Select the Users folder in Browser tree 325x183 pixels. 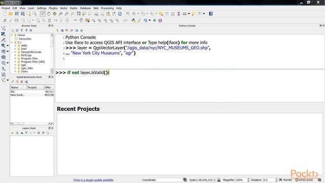coord(24,71)
